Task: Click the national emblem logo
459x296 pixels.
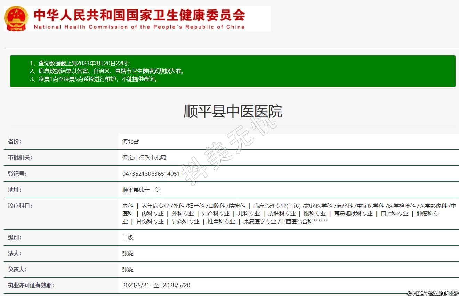Action: 16,18
